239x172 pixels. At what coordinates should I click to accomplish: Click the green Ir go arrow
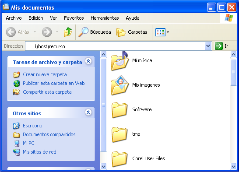(219, 46)
